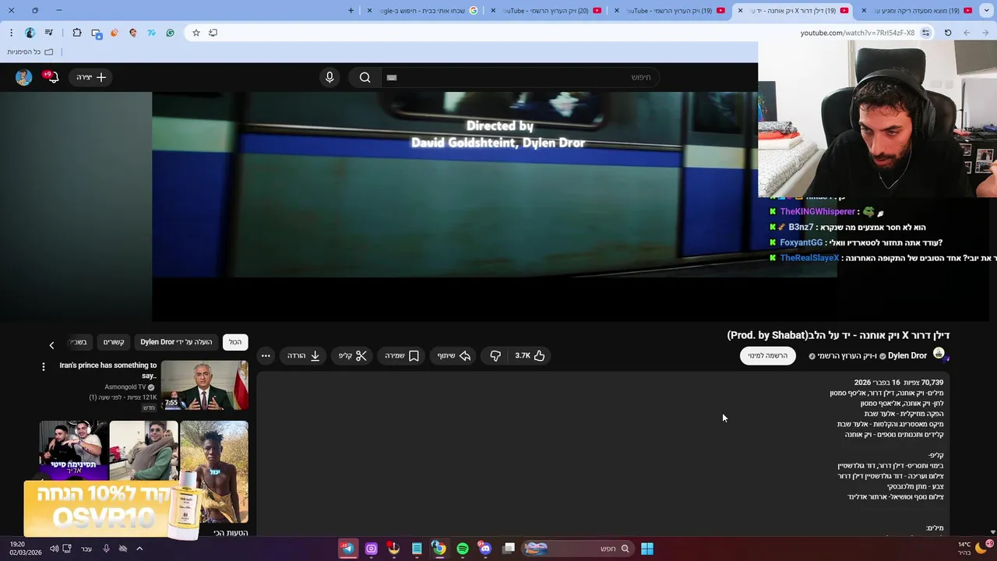Reload the page
The image size is (997, 561).
[948, 33]
